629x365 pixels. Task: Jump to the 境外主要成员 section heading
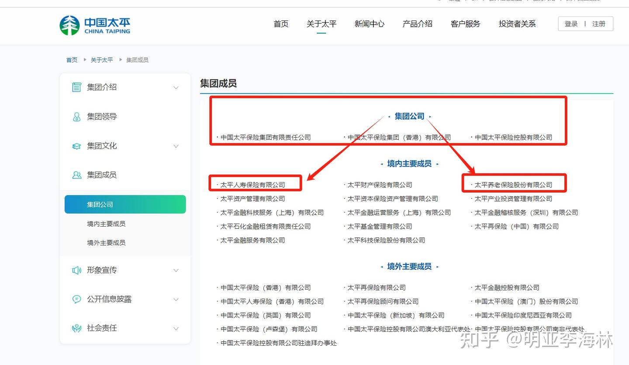pyautogui.click(x=409, y=266)
